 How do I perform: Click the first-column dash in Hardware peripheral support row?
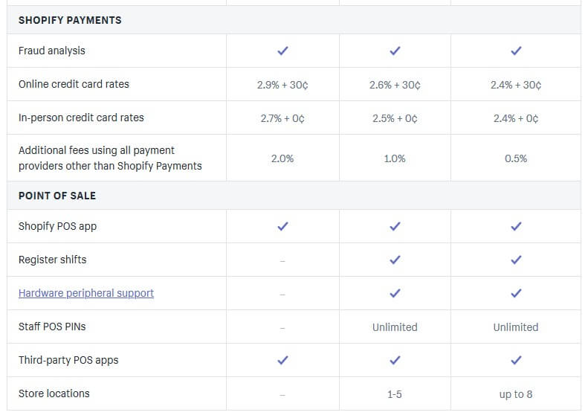point(282,295)
